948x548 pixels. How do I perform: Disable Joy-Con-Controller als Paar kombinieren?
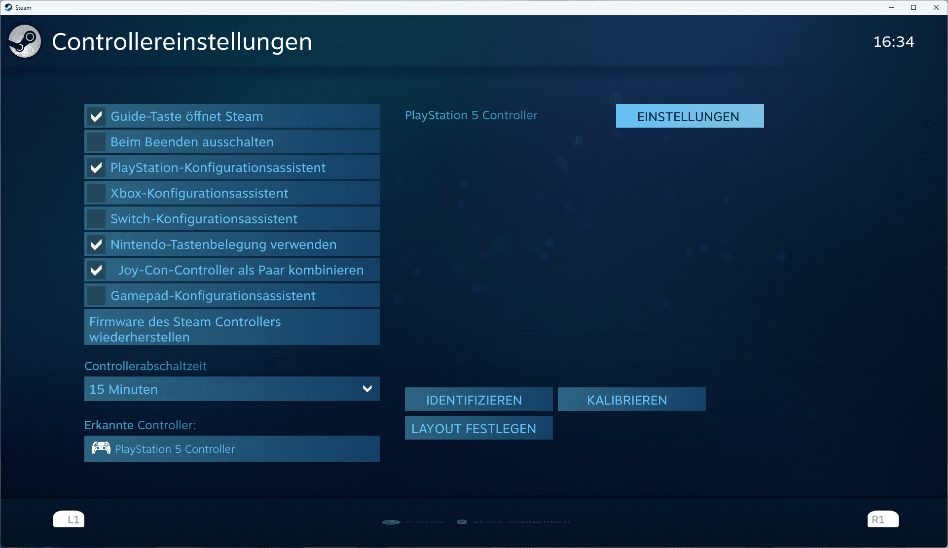tap(96, 270)
